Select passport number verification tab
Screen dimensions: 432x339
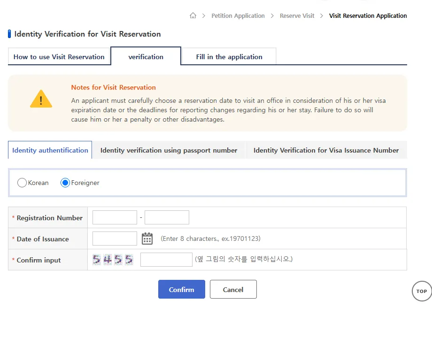click(169, 150)
